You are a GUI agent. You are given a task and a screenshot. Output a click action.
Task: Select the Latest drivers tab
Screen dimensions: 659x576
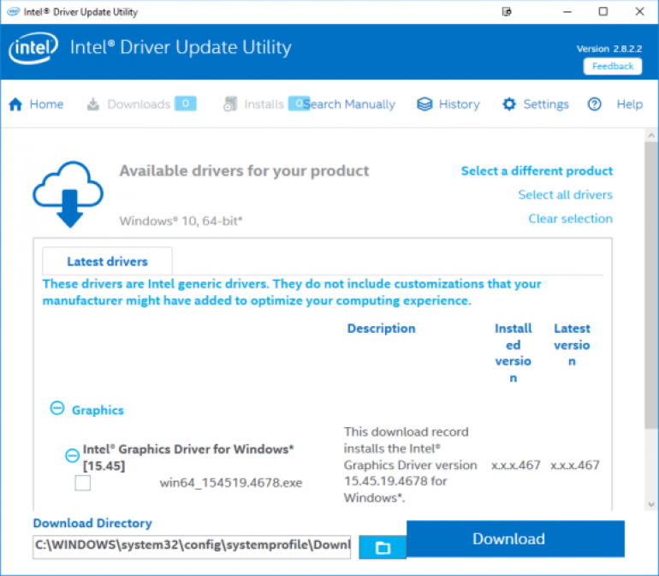[107, 261]
